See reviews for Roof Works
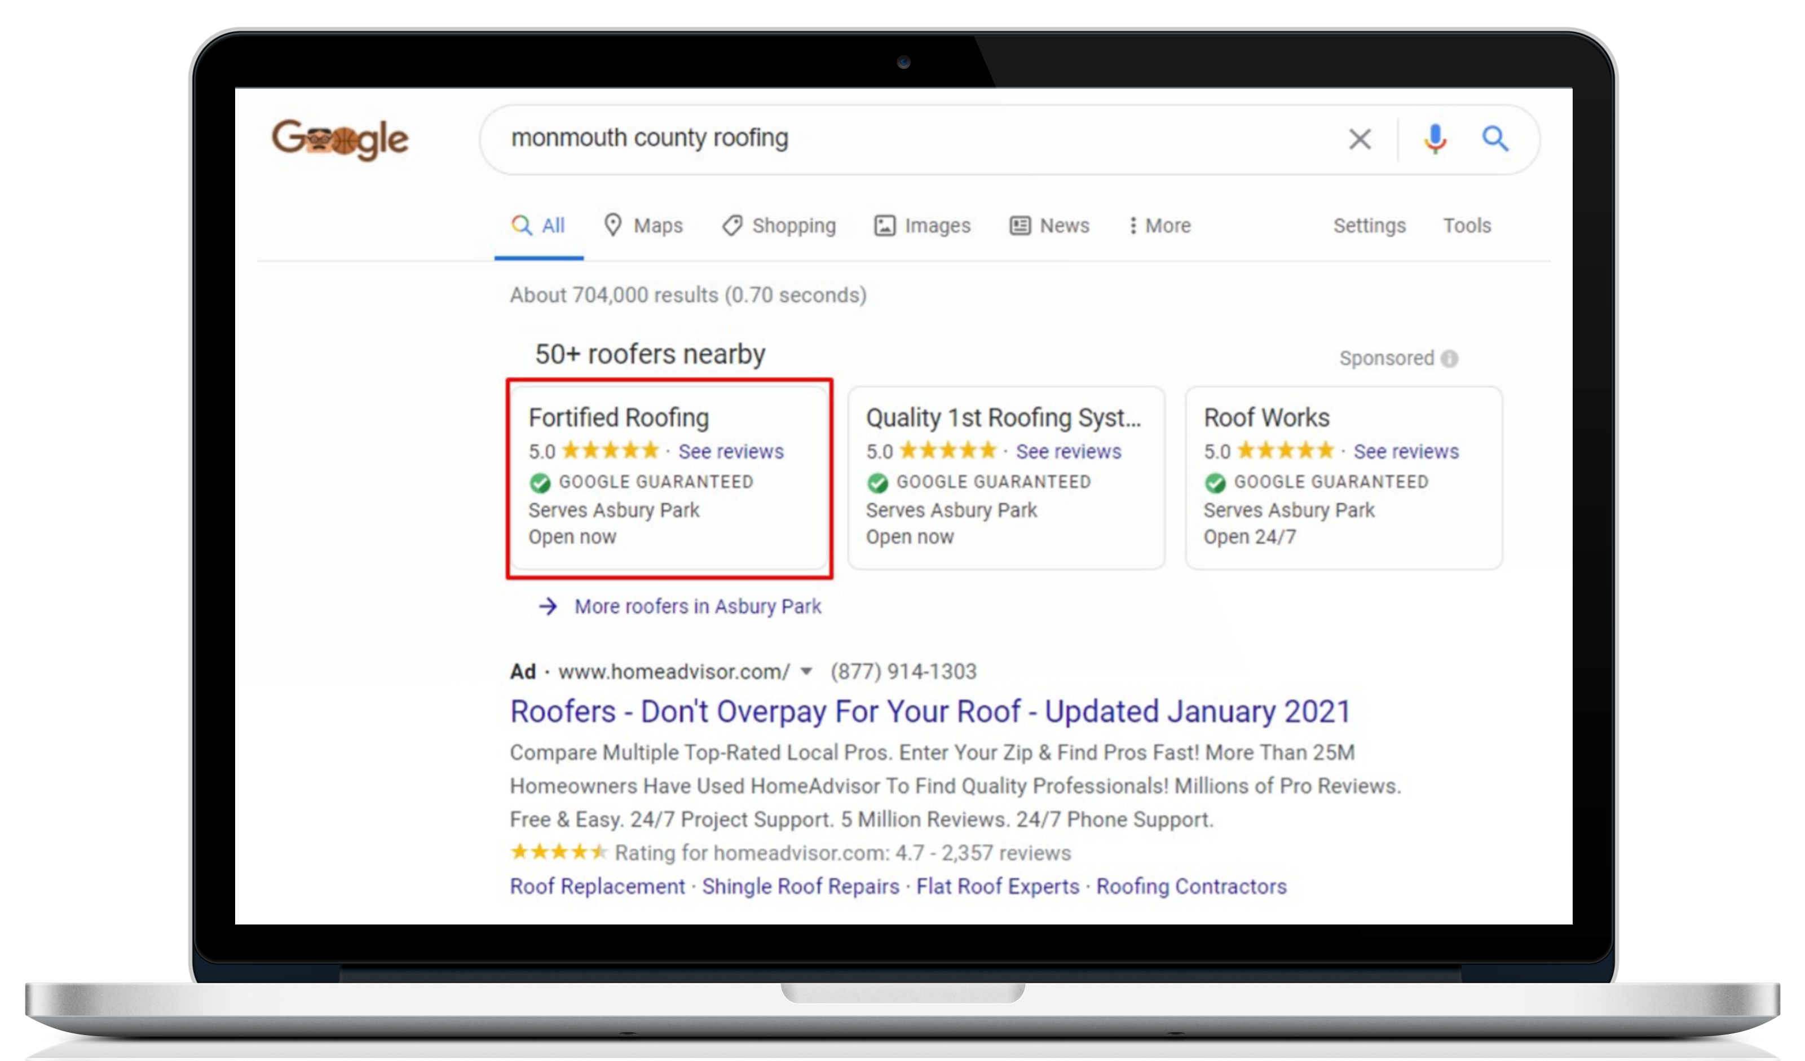Viewport: 1805px width, 1061px height. click(x=1405, y=451)
